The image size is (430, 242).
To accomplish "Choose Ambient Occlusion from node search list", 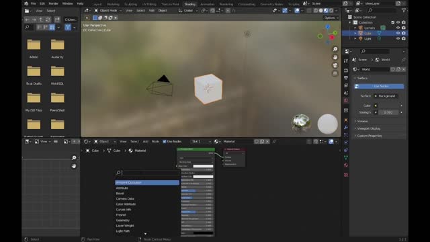I will [147, 182].
